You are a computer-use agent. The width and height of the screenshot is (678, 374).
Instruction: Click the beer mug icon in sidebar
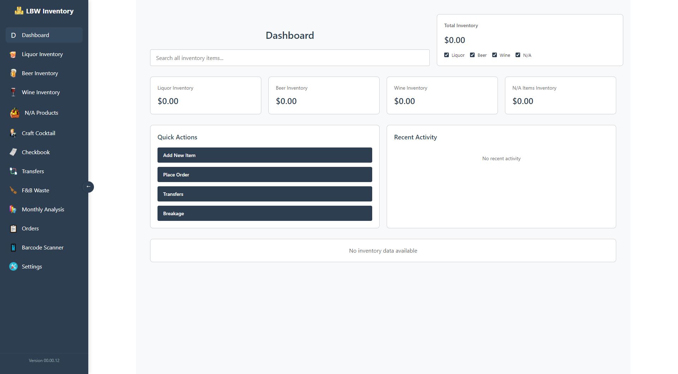[13, 73]
